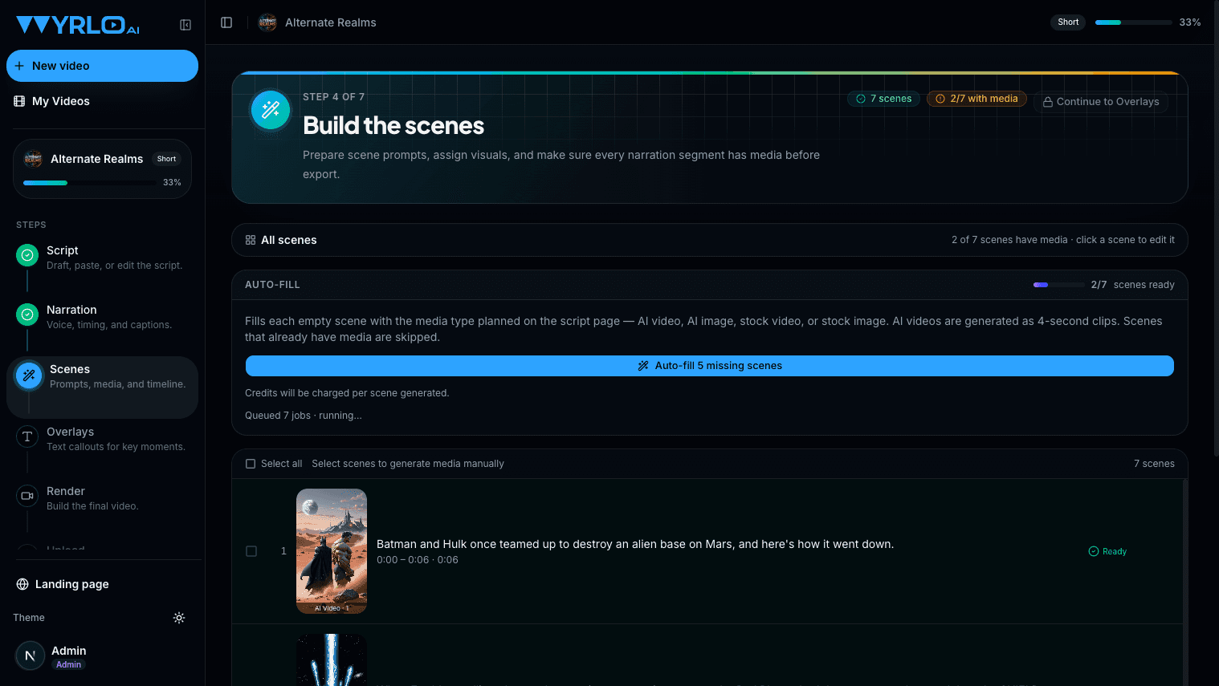The width and height of the screenshot is (1219, 686).
Task: Go to My Videos
Action: coord(103,101)
